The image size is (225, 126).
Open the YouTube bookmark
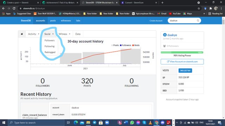[175, 14]
